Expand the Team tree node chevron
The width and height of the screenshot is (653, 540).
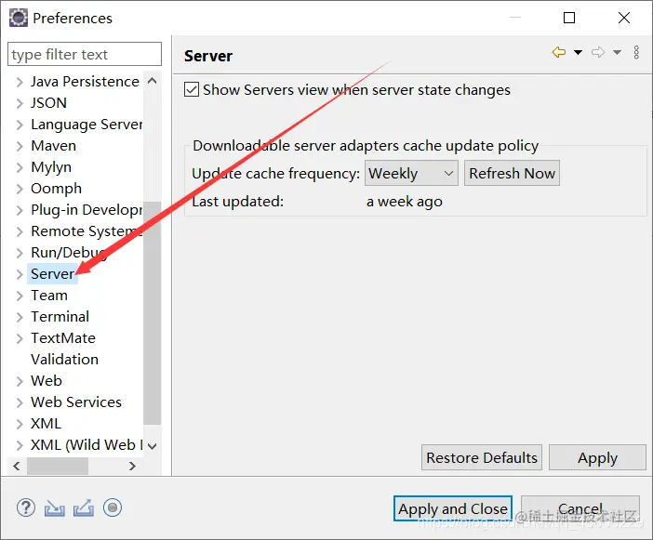pyautogui.click(x=20, y=296)
